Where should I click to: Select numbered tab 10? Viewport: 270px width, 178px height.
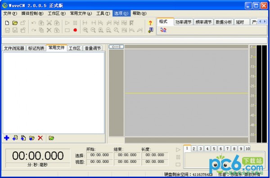click(247, 149)
